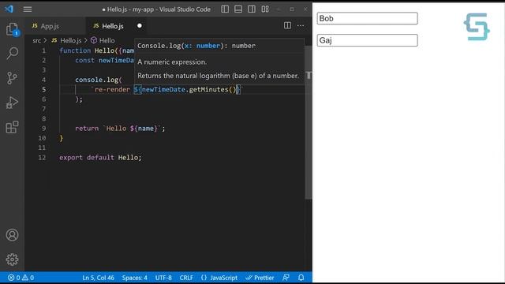The width and height of the screenshot is (505, 284).
Task: Click 'getMinutes()' in line 5
Action: coord(212,89)
